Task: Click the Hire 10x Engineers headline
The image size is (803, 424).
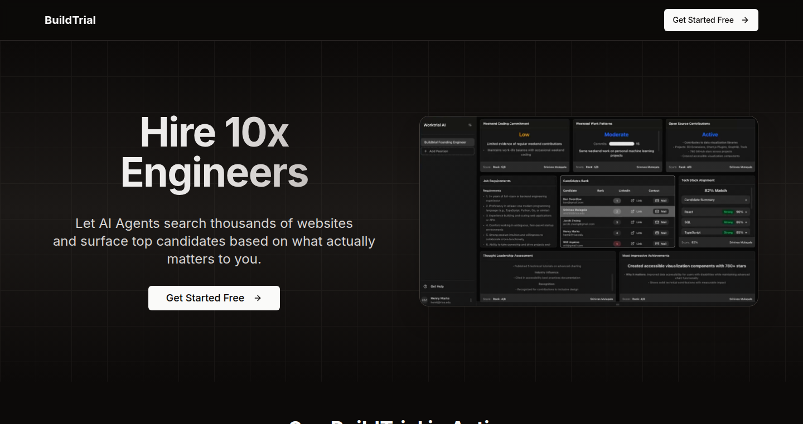Action: [x=214, y=153]
